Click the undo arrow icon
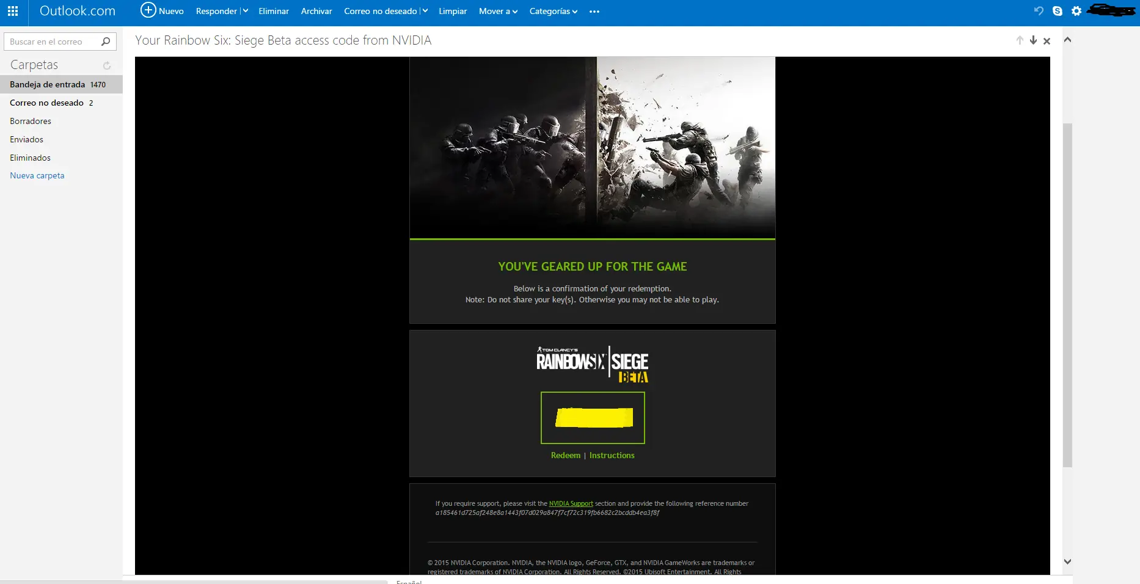 coord(1039,11)
